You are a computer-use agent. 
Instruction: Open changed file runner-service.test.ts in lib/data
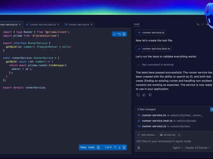167,121
